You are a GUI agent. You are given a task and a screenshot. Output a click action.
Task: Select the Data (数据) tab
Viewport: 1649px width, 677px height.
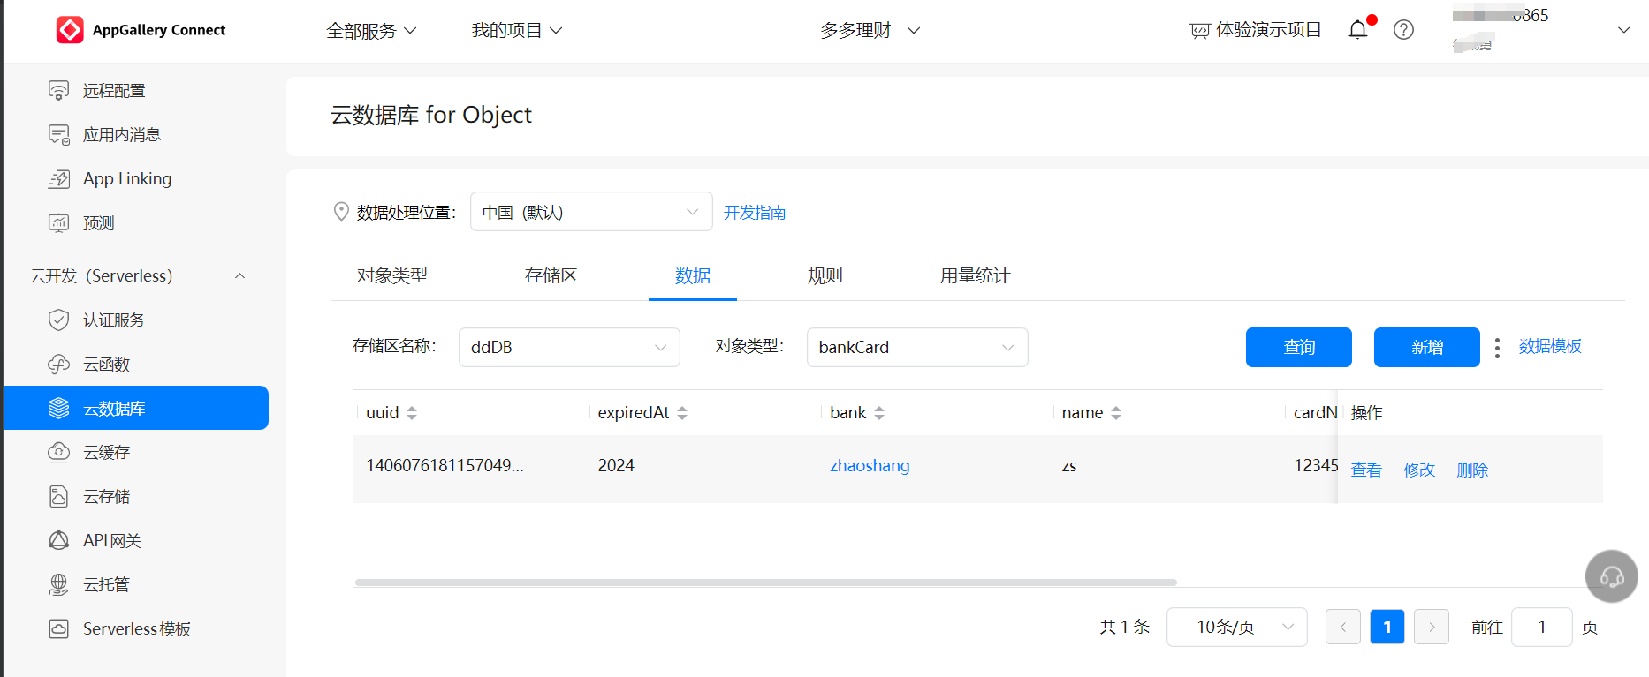coord(693,275)
